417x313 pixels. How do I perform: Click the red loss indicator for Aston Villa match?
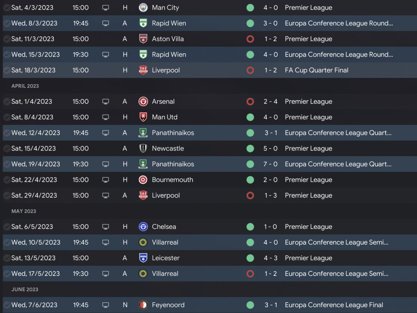(x=250, y=39)
